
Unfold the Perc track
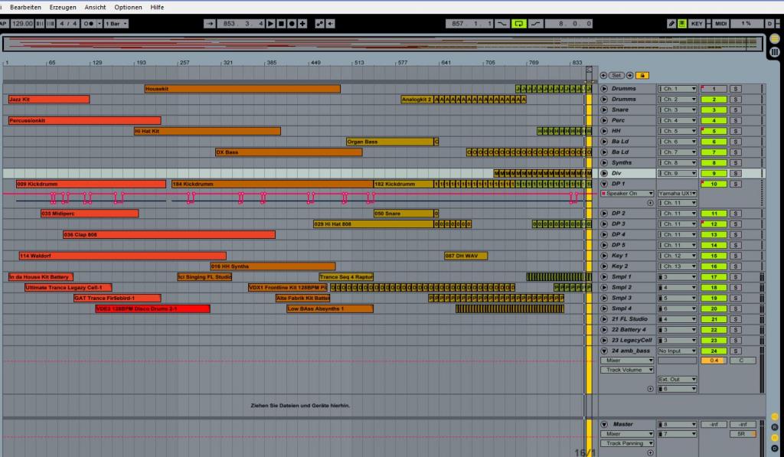604,120
